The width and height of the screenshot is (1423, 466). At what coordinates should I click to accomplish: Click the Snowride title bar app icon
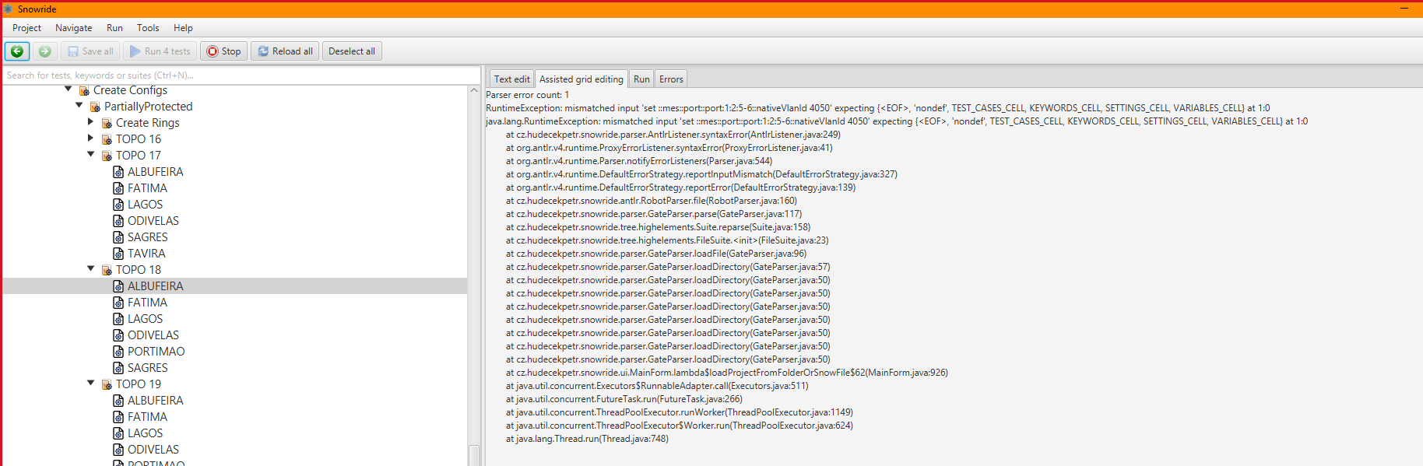pos(8,9)
